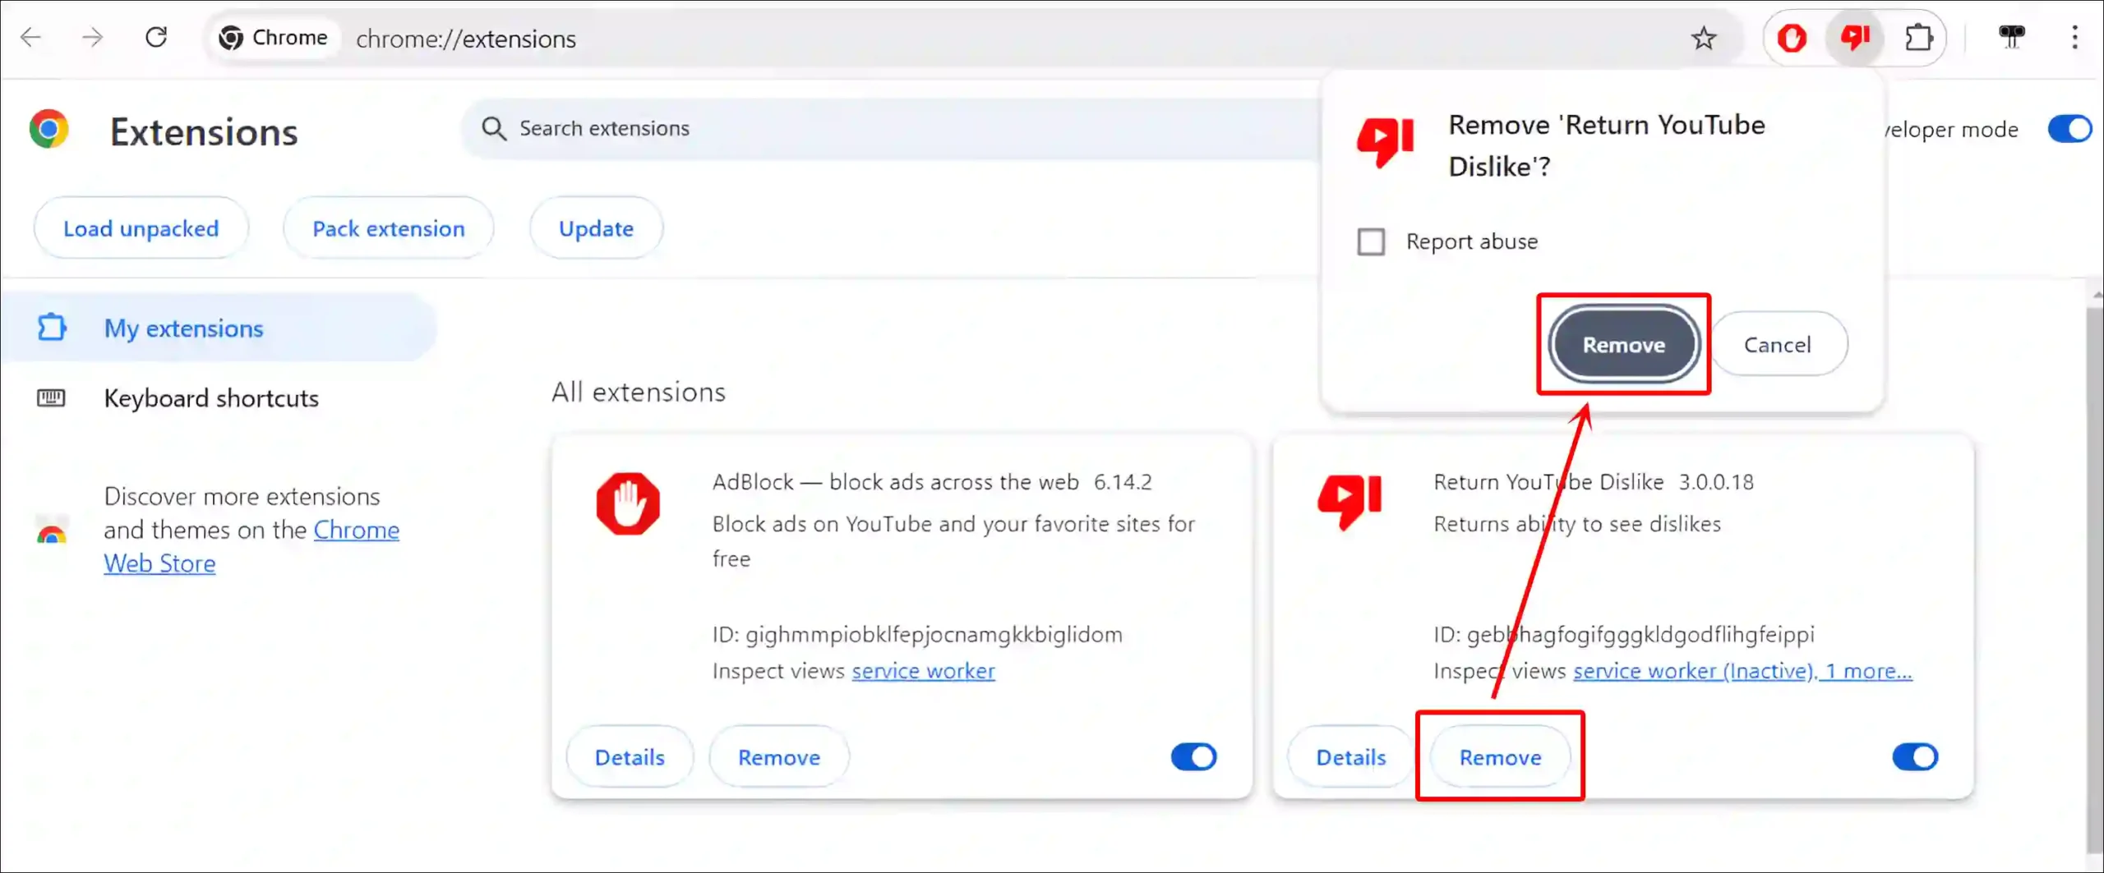Select My extensions in the sidebar
Image resolution: width=2104 pixels, height=873 pixels.
click(219, 328)
